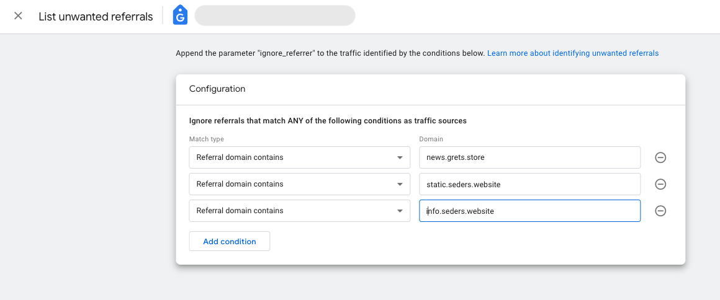The width and height of the screenshot is (720, 300).
Task: Open match type dropdown for news.grets.store
Action: (299, 158)
